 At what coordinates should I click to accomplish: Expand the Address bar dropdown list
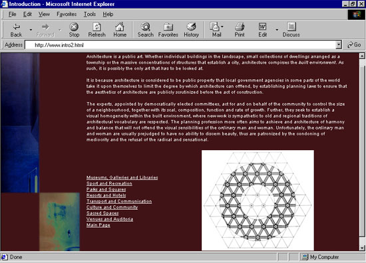click(339, 44)
